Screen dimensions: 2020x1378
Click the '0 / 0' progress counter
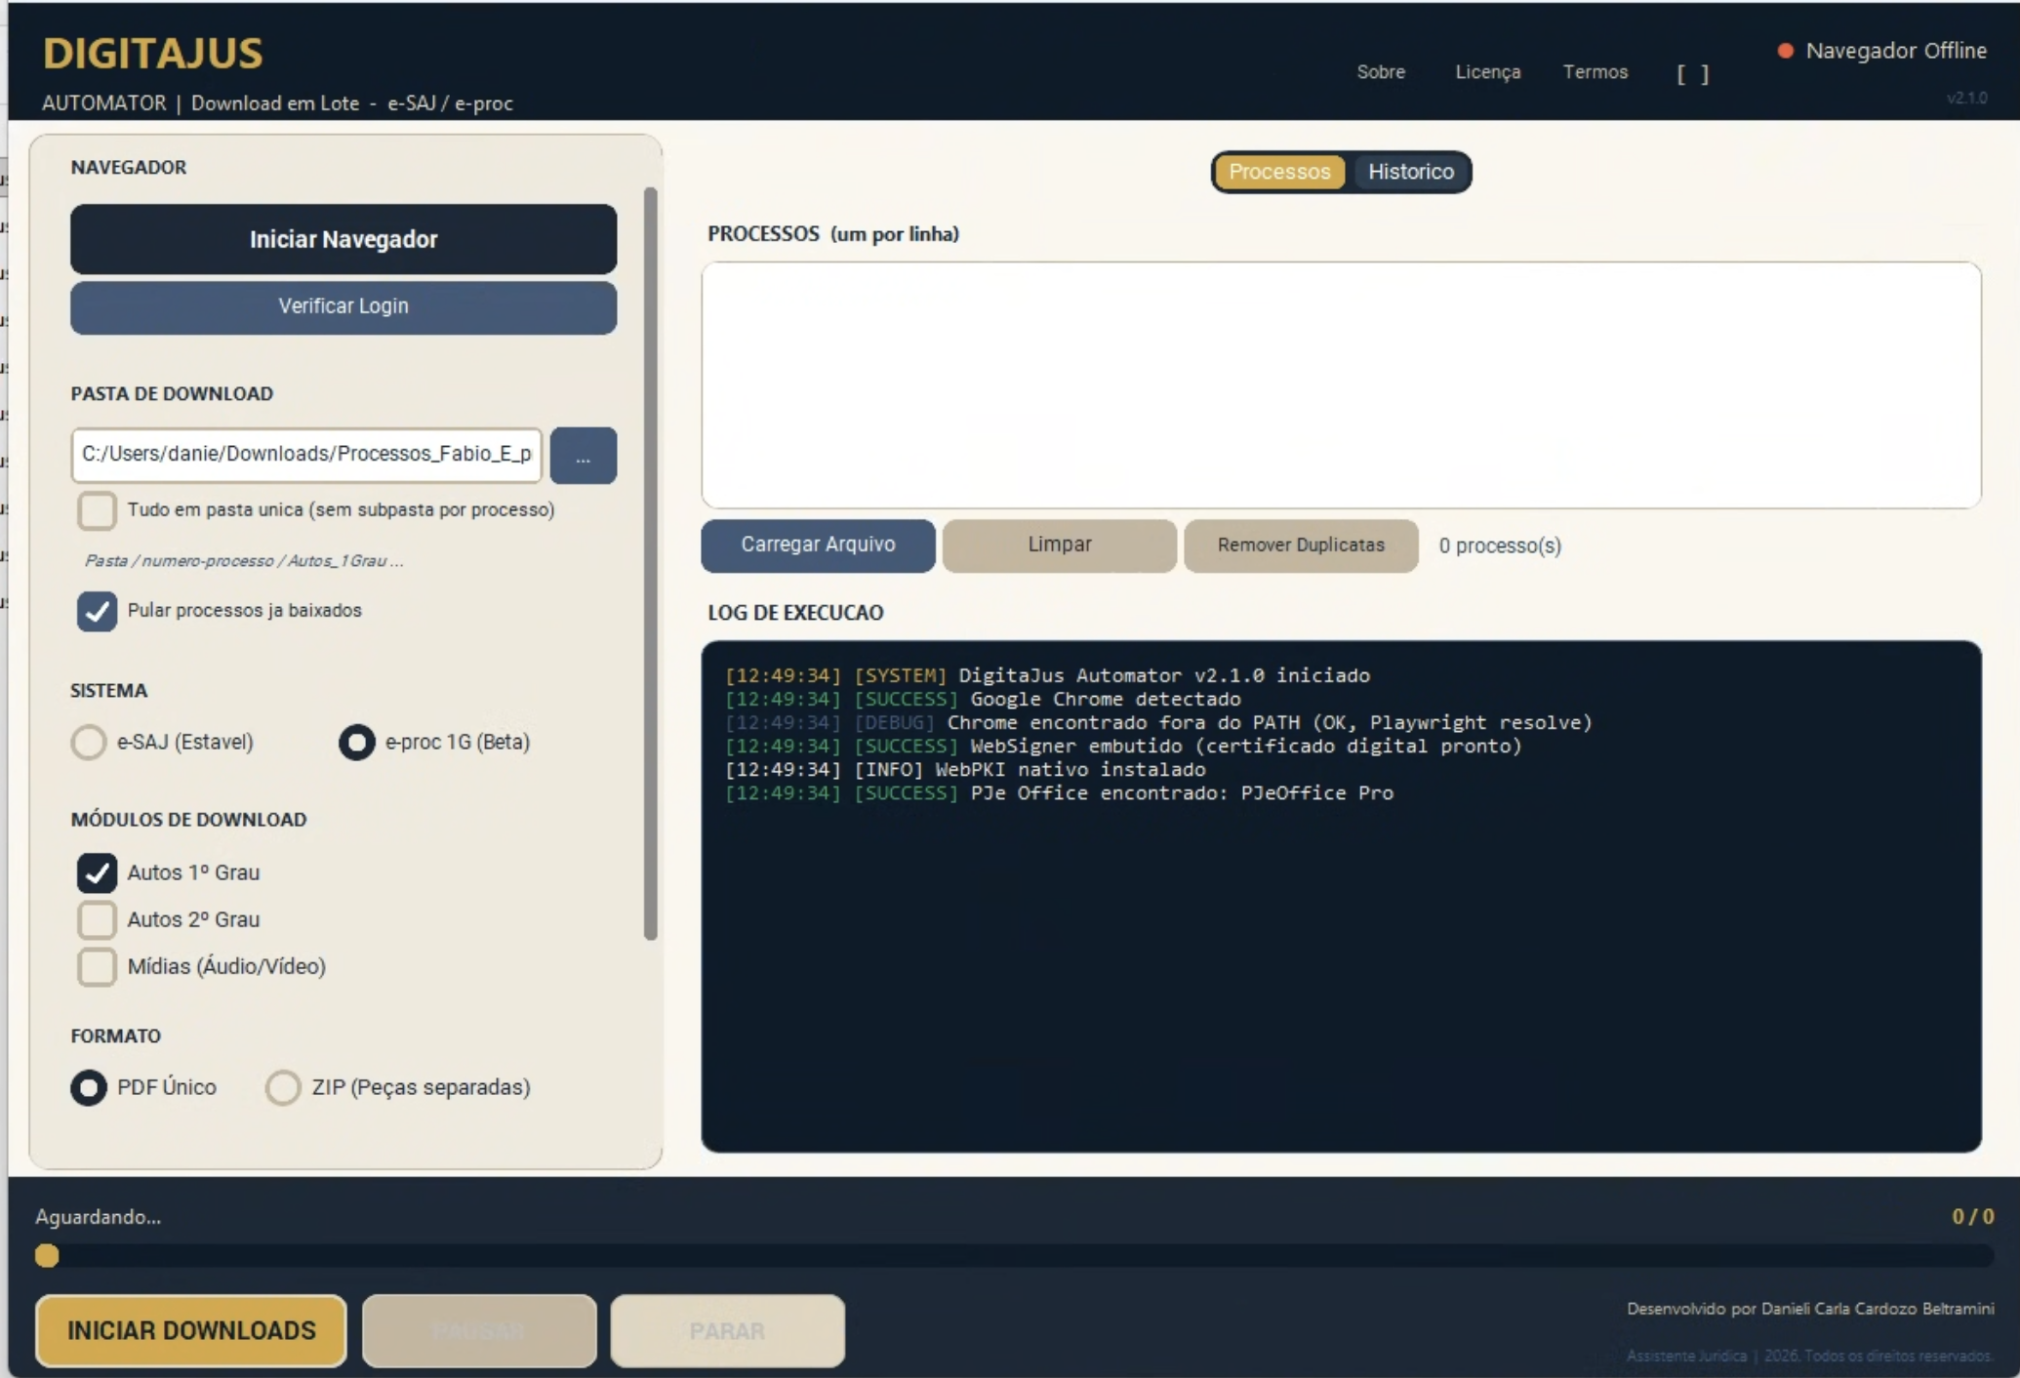pos(1972,1217)
